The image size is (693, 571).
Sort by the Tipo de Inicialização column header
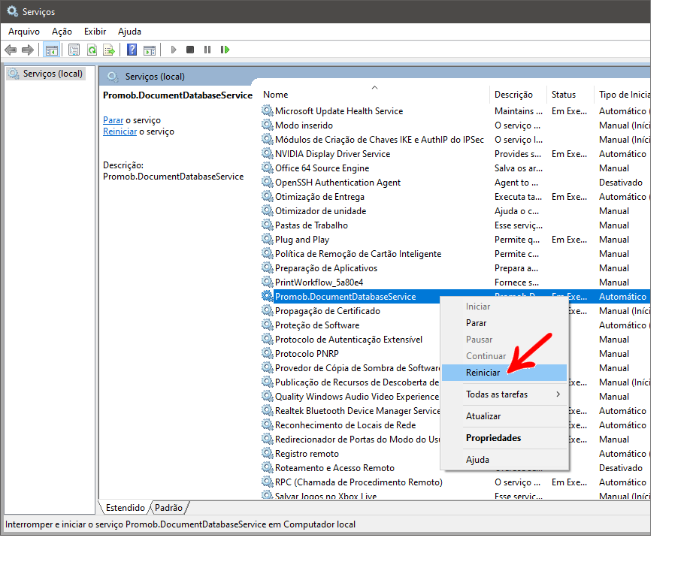pos(623,95)
